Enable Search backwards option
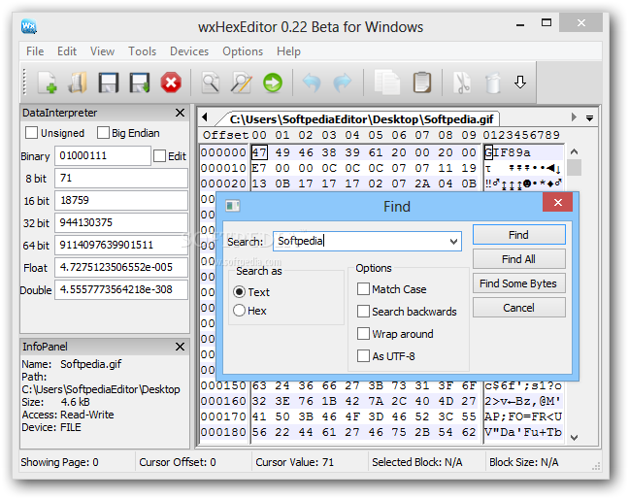This screenshot has height=499, width=629. pos(363,312)
